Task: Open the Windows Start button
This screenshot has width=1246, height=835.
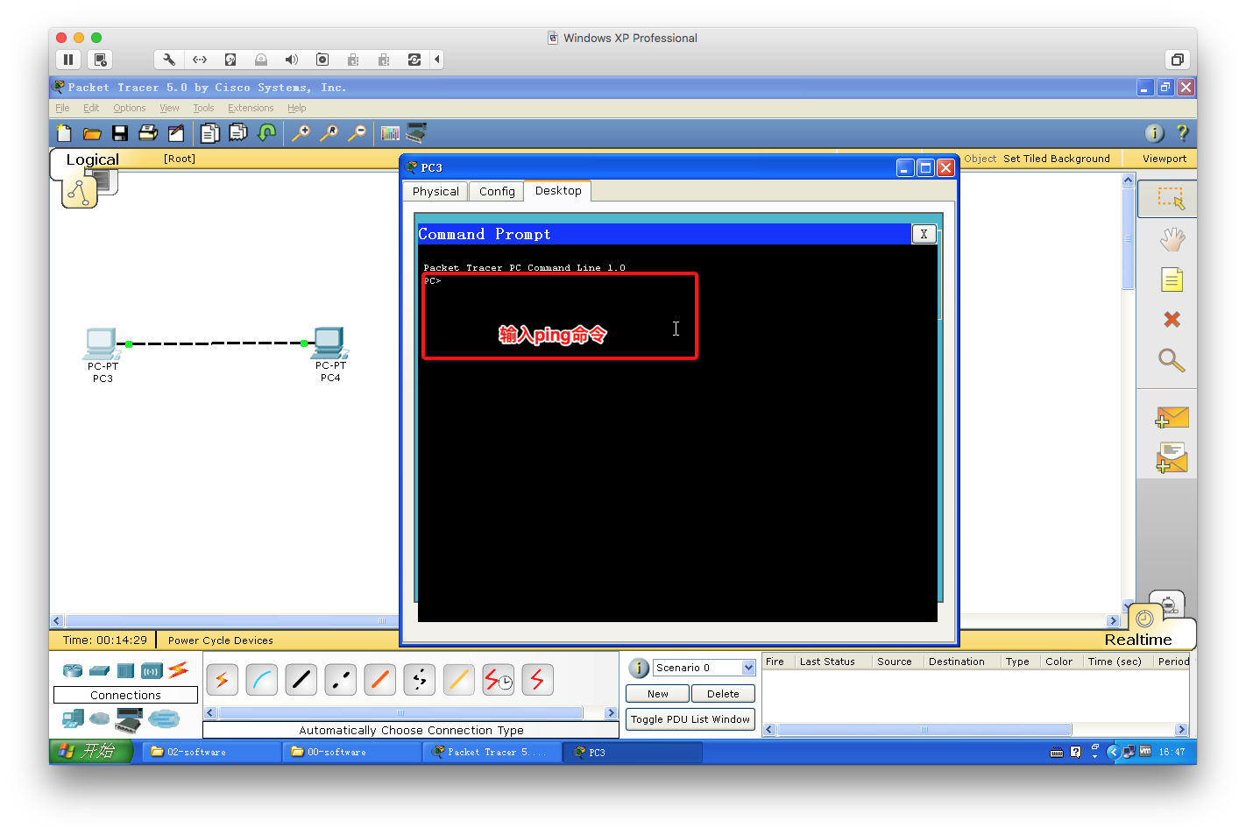Action: coord(90,752)
